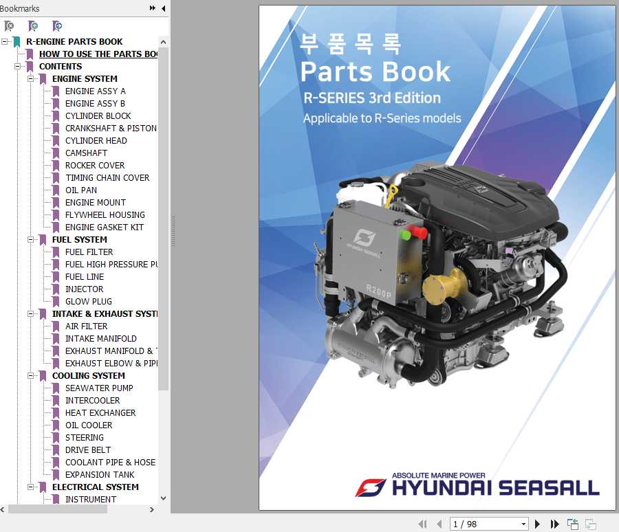
Task: Open the FLYWHEEL HOUSING bookmark
Action: [x=105, y=214]
